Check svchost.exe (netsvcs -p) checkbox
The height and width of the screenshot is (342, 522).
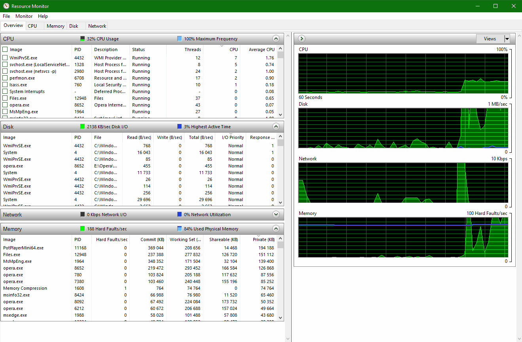coord(5,71)
